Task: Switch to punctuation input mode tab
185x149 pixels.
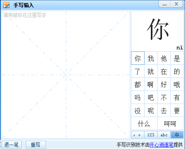Action: click(x=138, y=135)
